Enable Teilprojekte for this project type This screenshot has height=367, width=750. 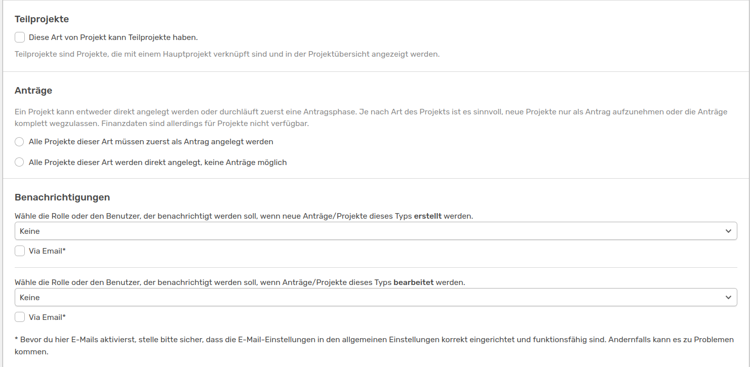pos(19,37)
